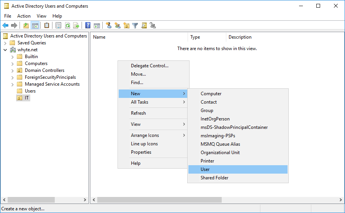Choose msDS-ShadowPrincipalContainer entry
Viewport: 345px width, 213px height.
tap(238, 127)
